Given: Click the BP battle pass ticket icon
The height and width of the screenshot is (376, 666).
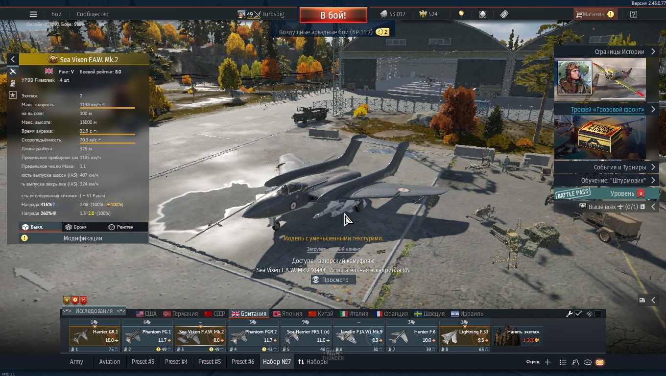Looking at the screenshot, I should click(504, 14).
